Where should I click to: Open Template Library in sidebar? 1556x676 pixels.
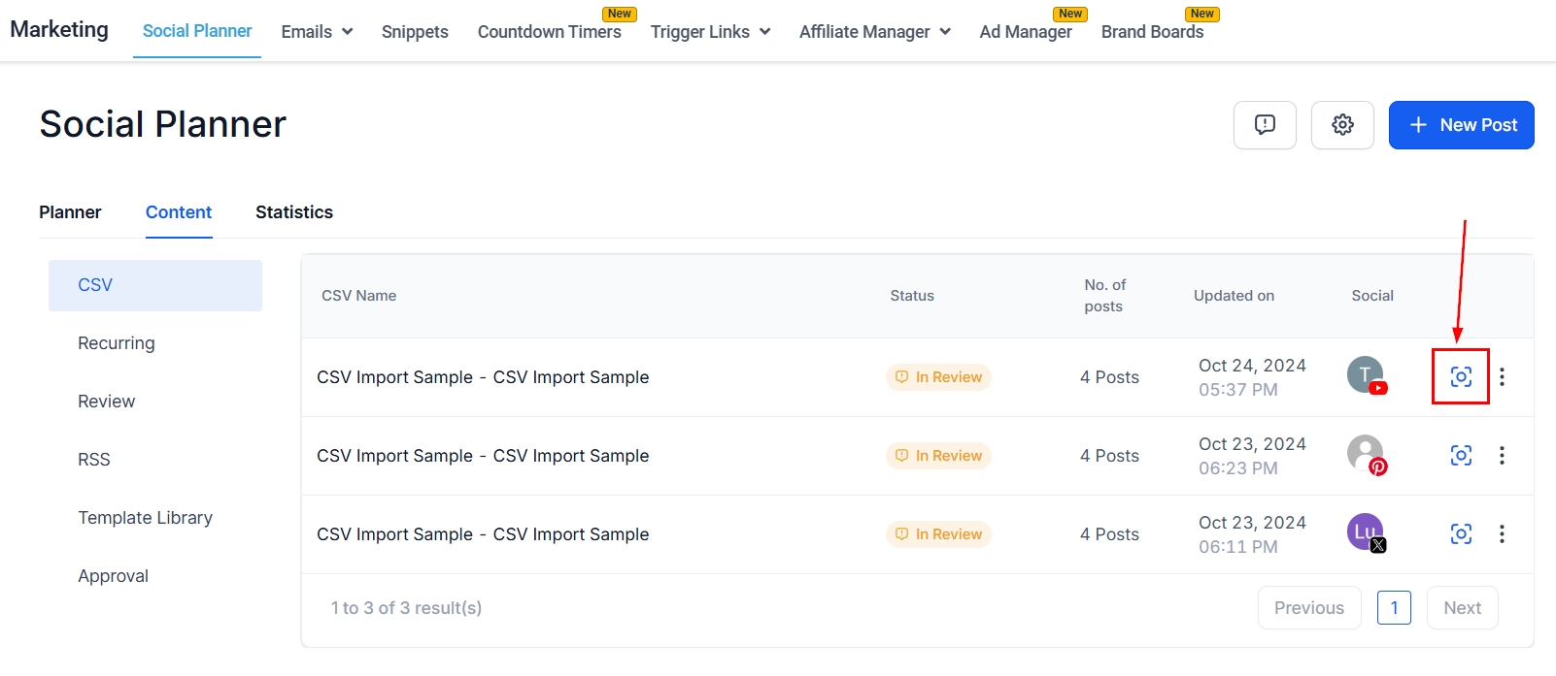[145, 518]
